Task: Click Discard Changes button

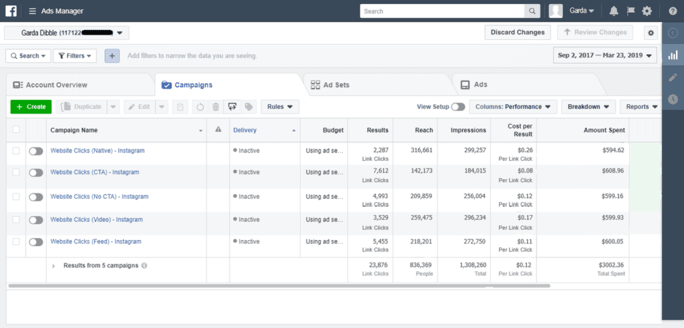Action: pos(518,32)
